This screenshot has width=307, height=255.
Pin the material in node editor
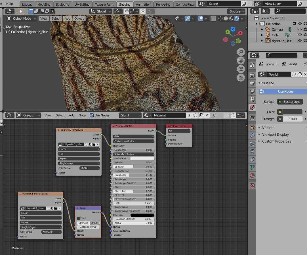coord(214,115)
